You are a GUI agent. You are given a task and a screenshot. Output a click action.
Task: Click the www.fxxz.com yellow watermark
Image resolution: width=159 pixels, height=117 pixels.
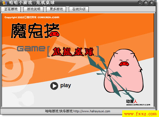[x=140, y=114]
